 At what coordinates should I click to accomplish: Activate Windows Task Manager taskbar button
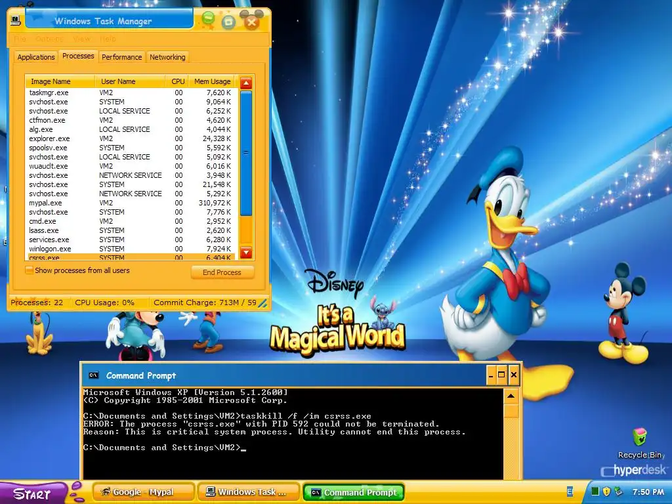pos(249,492)
